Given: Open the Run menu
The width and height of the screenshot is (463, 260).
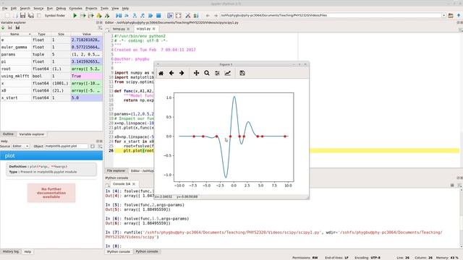Looking at the screenshot, I should (x=50, y=9).
